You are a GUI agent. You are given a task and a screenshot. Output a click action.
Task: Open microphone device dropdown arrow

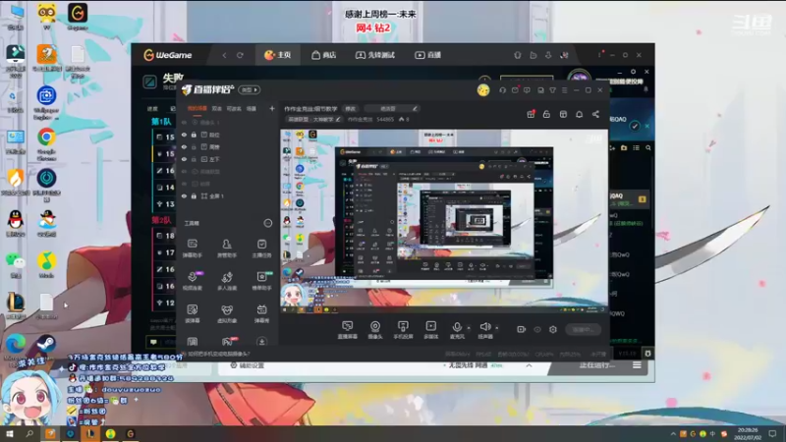tap(469, 328)
